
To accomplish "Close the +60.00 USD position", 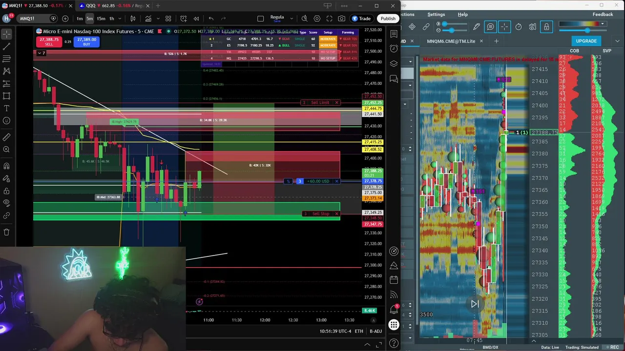I will coord(336,181).
